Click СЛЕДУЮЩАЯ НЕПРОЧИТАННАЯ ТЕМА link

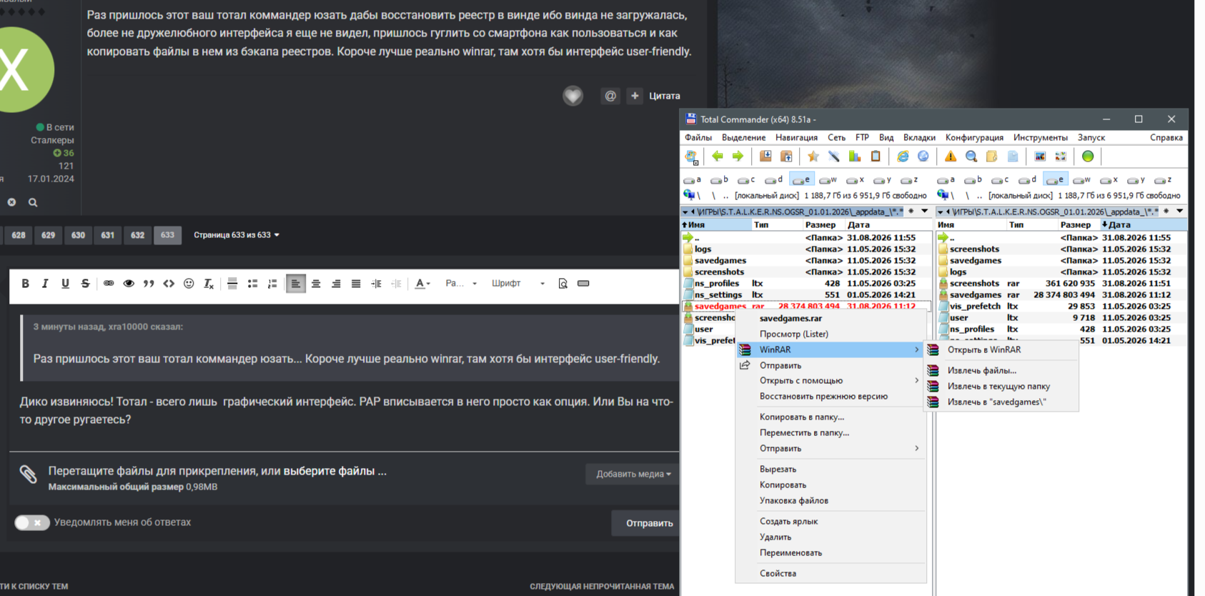[x=602, y=587]
